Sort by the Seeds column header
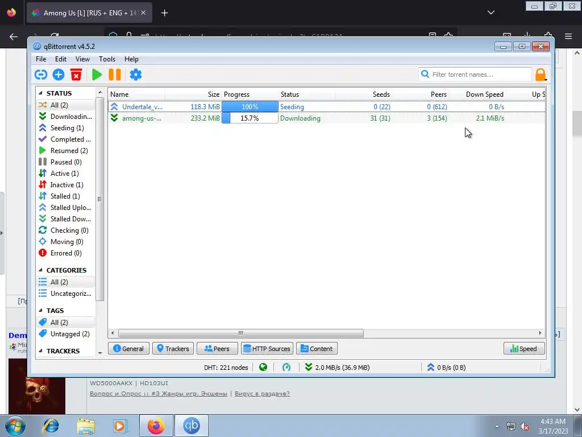The height and width of the screenshot is (437, 582). click(x=363, y=94)
